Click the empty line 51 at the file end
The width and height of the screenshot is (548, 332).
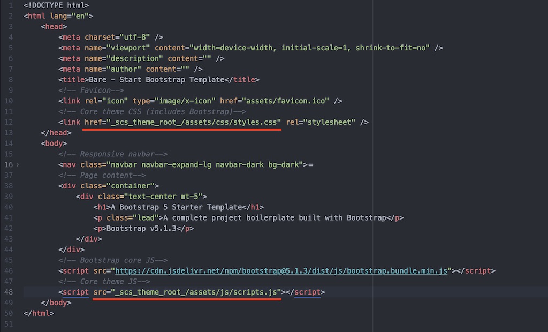point(161,324)
